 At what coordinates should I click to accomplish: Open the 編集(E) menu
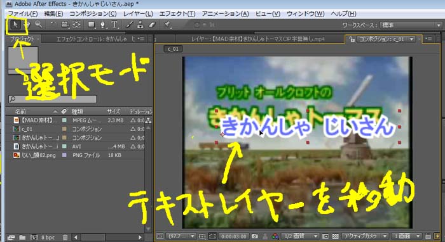[53, 13]
